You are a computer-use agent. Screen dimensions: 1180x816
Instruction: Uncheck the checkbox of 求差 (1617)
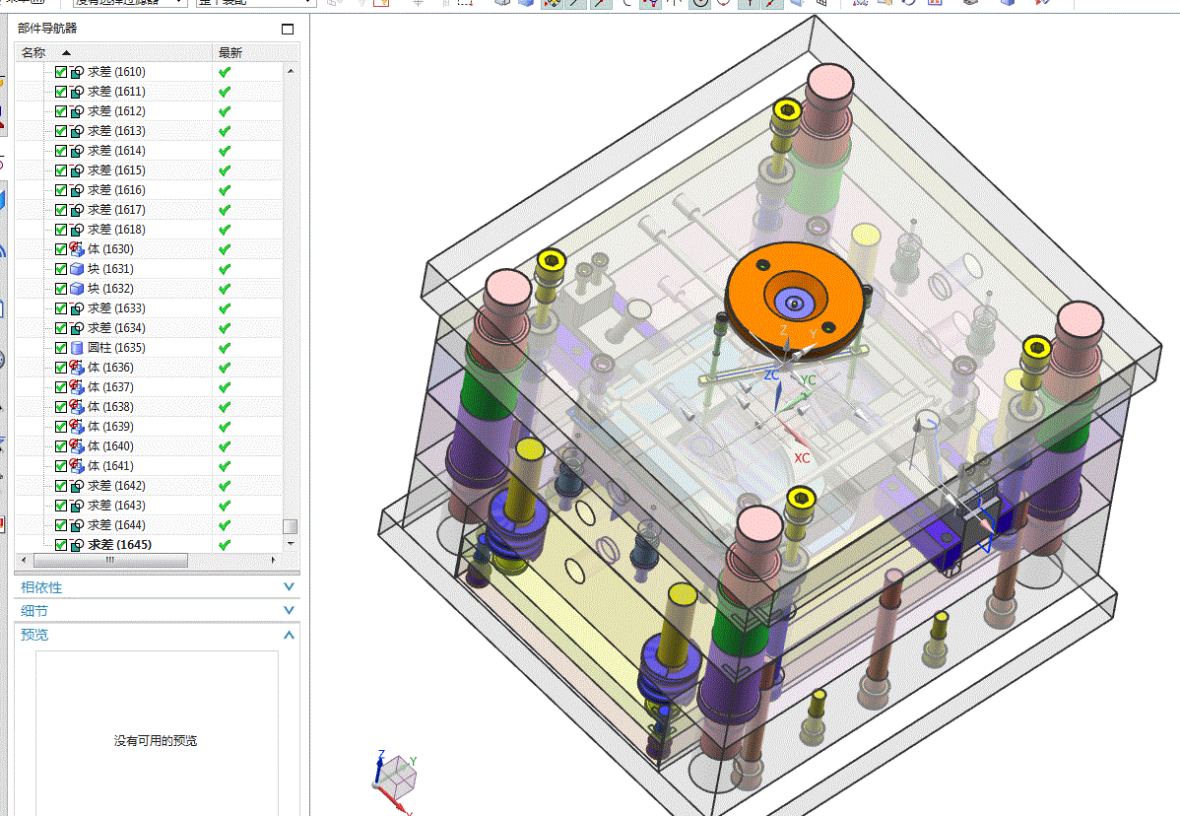pos(61,210)
